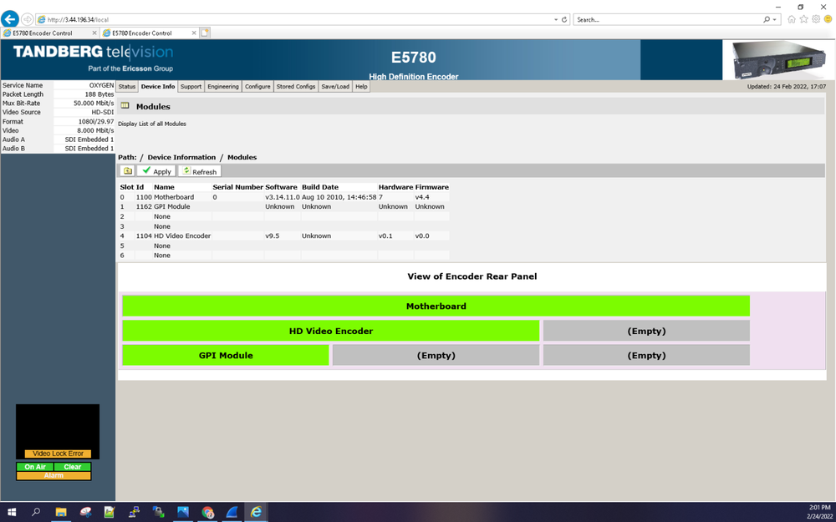
Task: Open File Explorer from the taskbar
Action: click(x=61, y=512)
